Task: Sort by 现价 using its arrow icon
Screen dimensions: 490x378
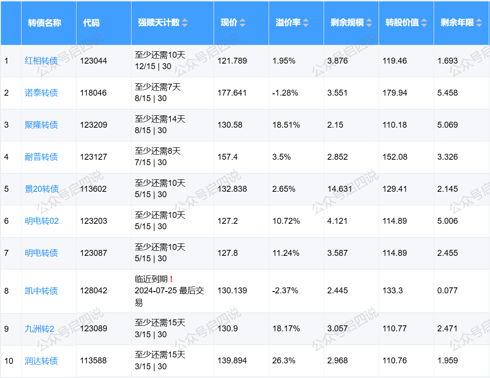Action: click(x=242, y=23)
